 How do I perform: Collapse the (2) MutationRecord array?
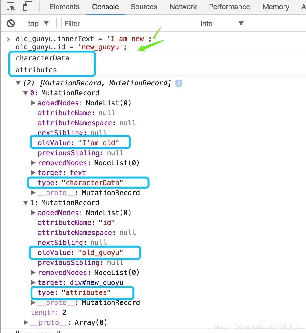pos(18,83)
